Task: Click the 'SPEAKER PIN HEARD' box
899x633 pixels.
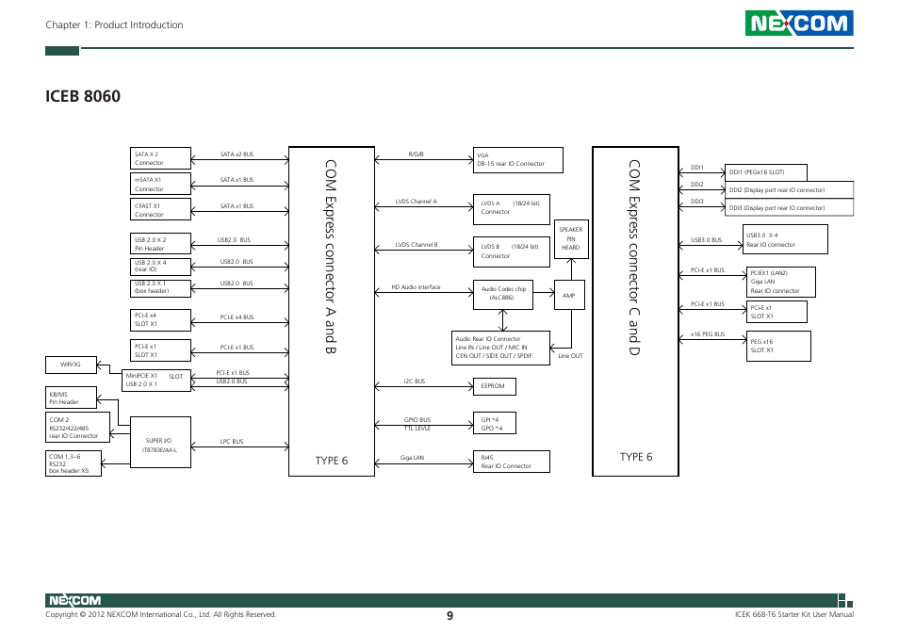Action: 571,239
